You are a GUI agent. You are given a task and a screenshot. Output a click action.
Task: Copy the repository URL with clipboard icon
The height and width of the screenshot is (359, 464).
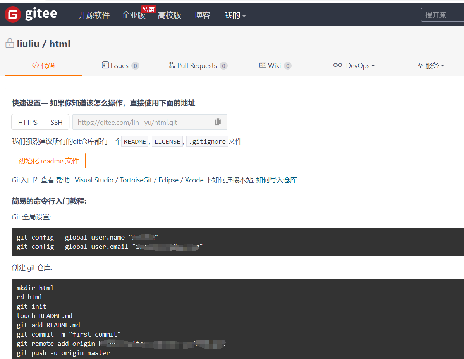[218, 122]
